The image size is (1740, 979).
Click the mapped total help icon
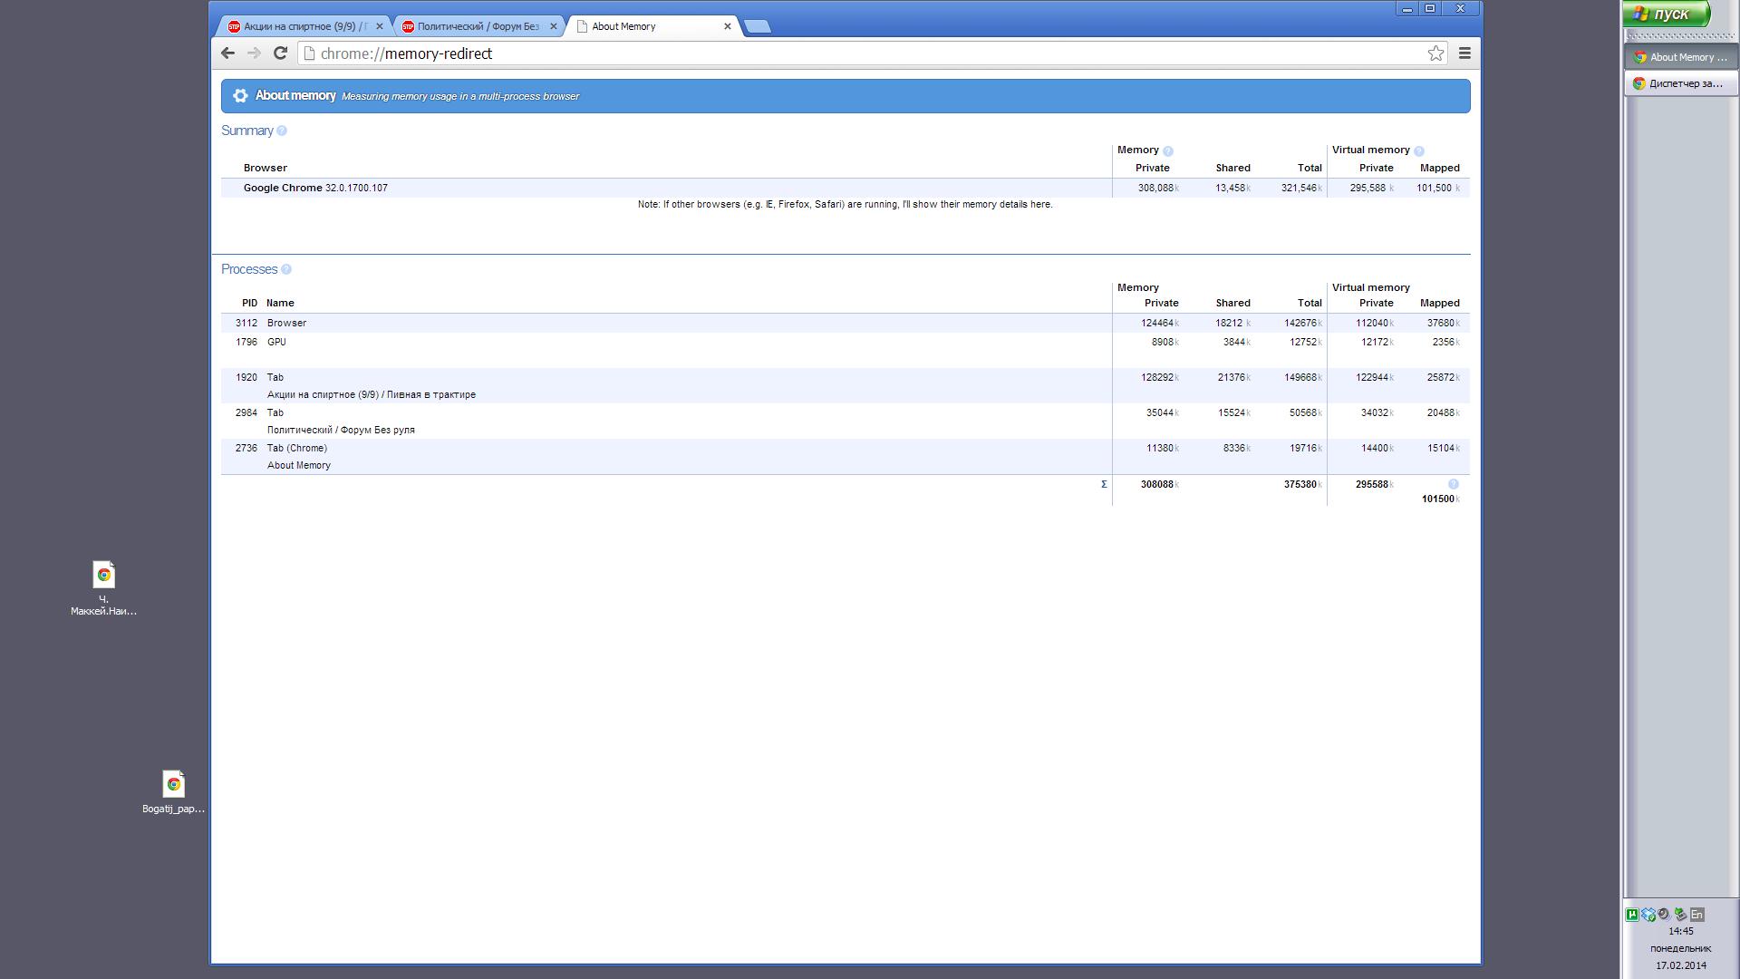click(1453, 484)
